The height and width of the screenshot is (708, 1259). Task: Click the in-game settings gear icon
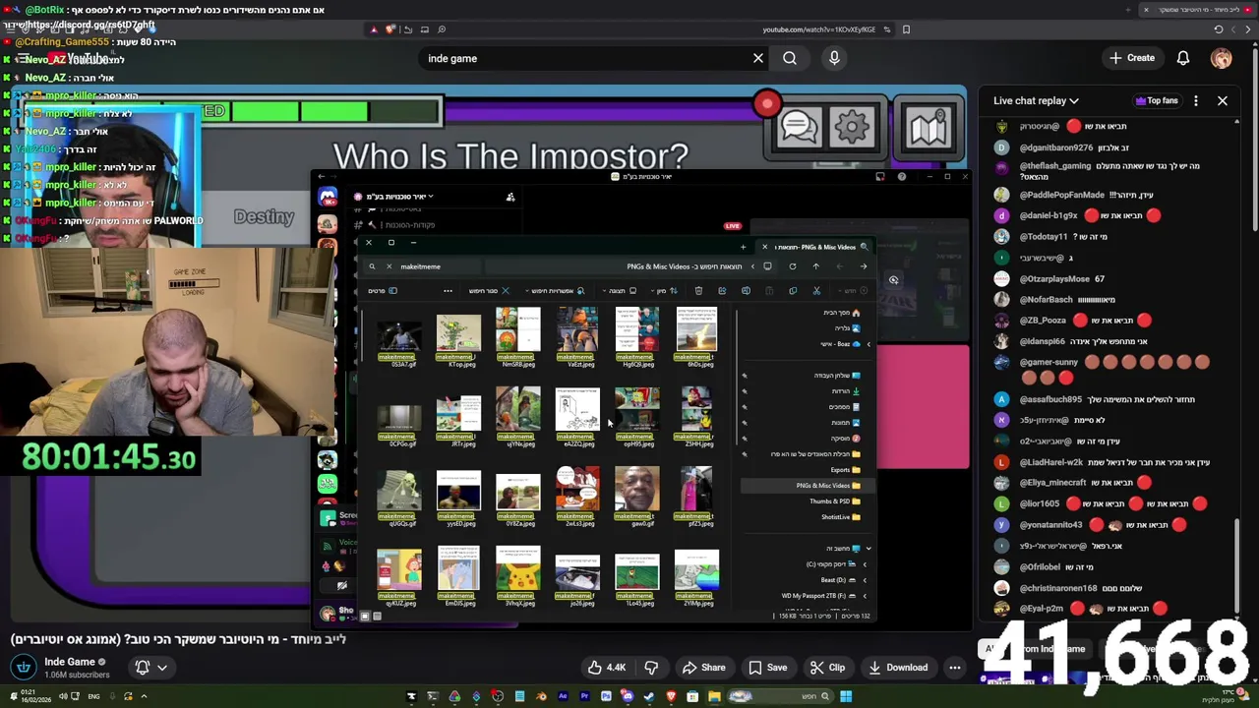(x=852, y=126)
